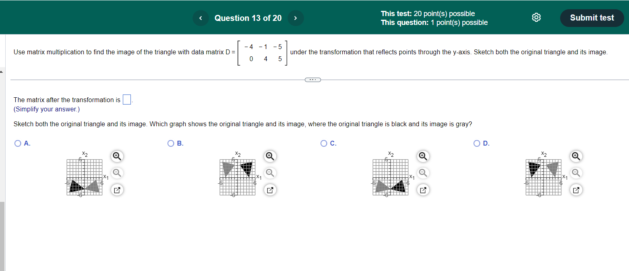
Task: Choose answer option C
Action: click(324, 143)
